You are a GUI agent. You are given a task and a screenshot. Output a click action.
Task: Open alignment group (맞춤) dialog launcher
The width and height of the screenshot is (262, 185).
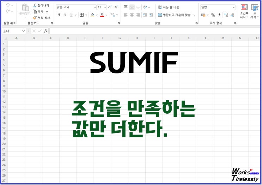(196, 23)
